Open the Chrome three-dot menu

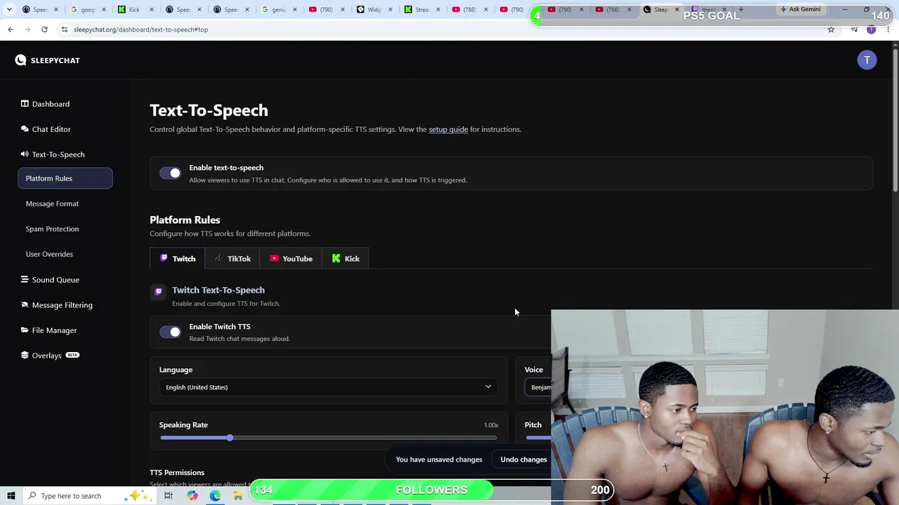pyautogui.click(x=888, y=29)
